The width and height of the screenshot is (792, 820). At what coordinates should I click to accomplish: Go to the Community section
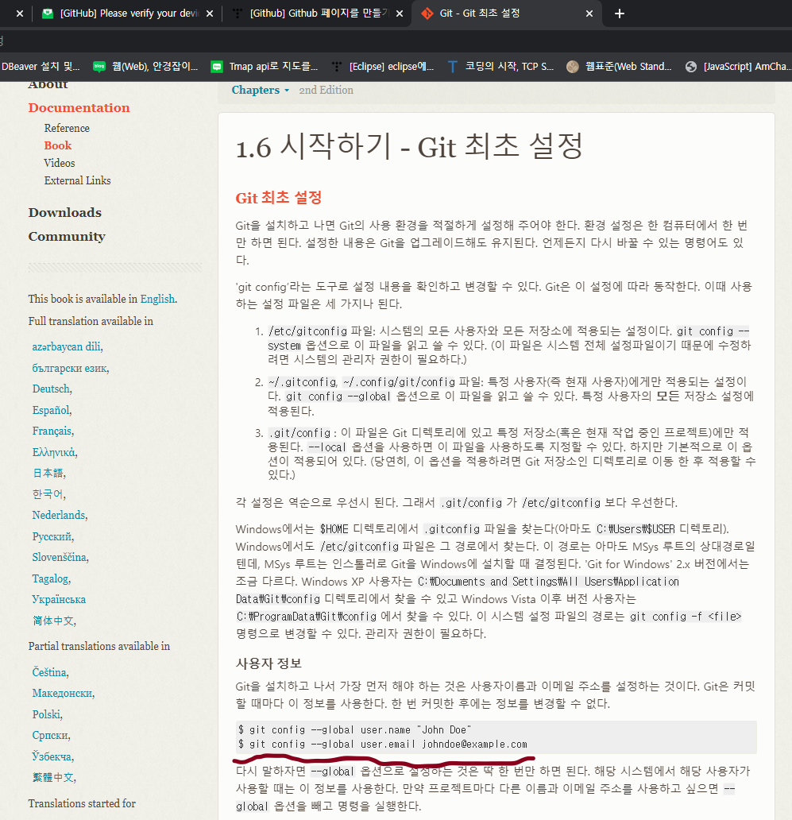pos(67,236)
